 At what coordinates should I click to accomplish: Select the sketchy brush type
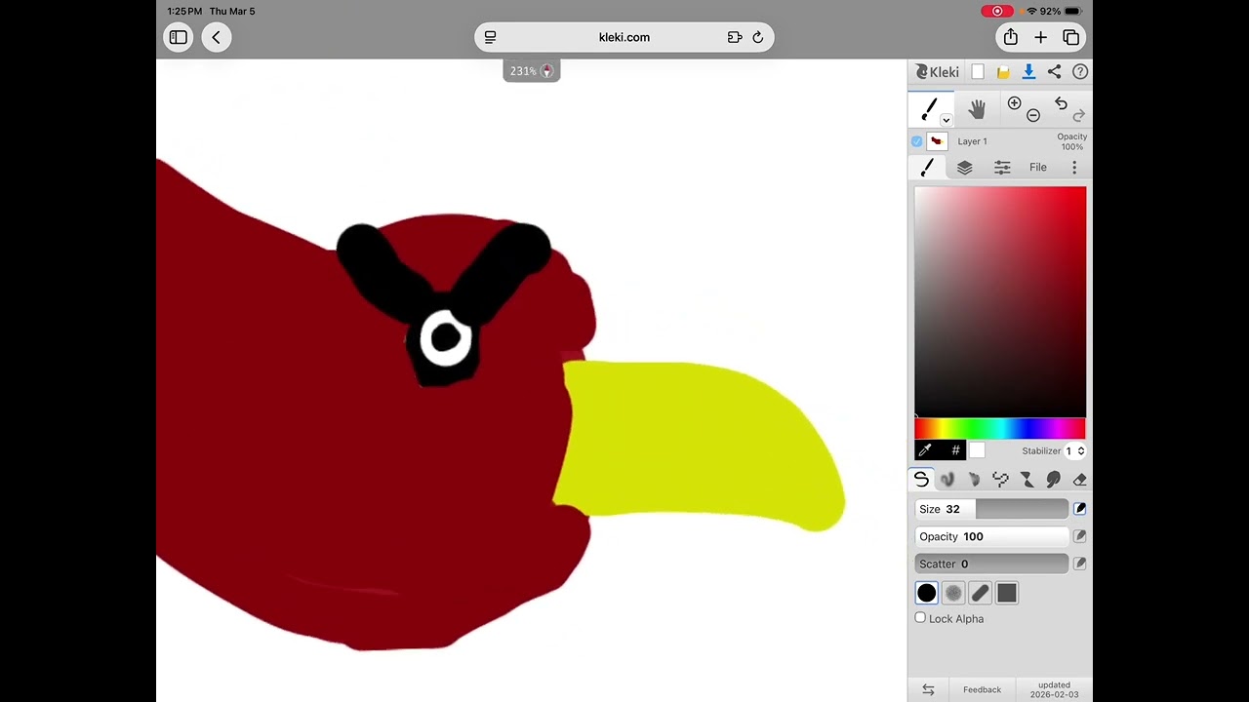(974, 479)
